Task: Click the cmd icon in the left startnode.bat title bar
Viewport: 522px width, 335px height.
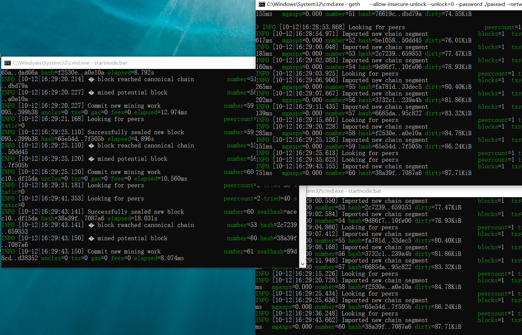Action: click(x=7, y=63)
